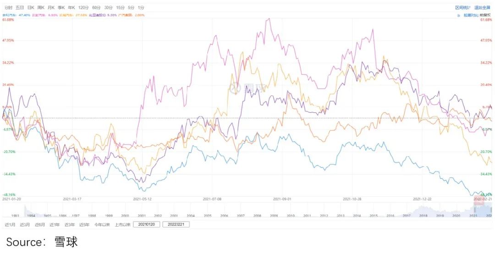Viewport: 495px width, 253px height.
Task: Set range to 近1月
Action: click(10, 224)
